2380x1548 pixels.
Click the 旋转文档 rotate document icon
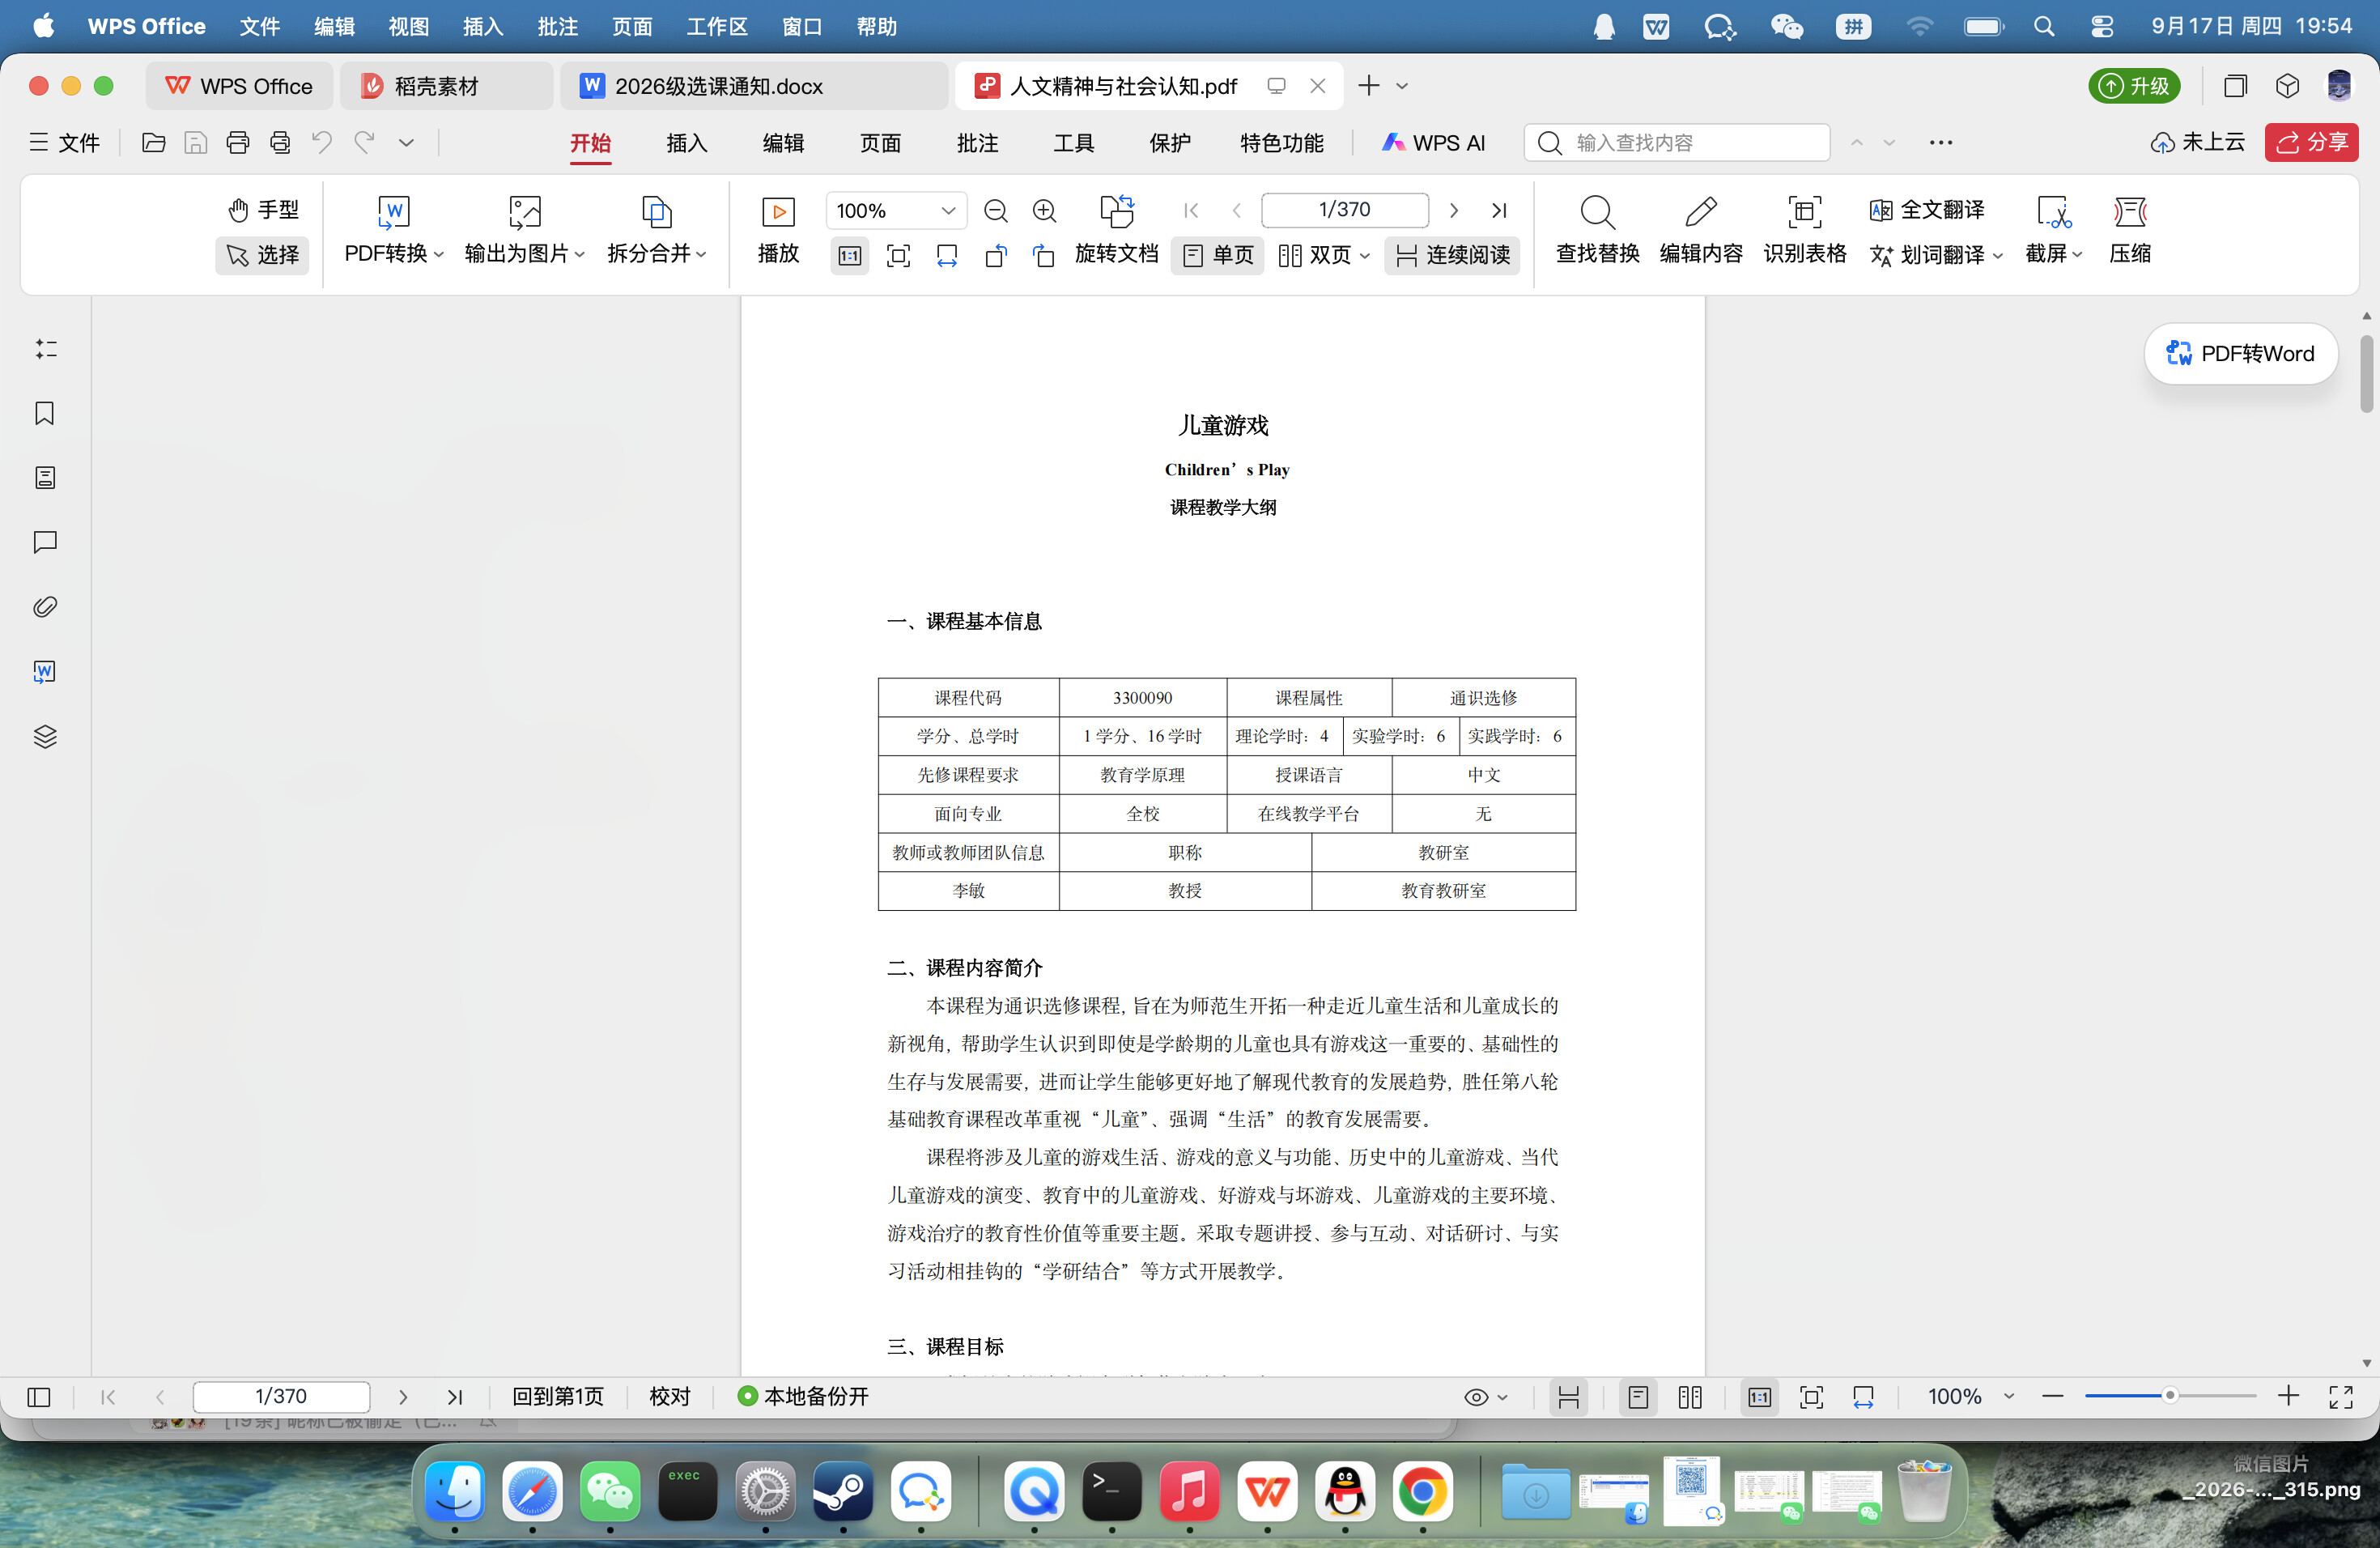(1117, 212)
